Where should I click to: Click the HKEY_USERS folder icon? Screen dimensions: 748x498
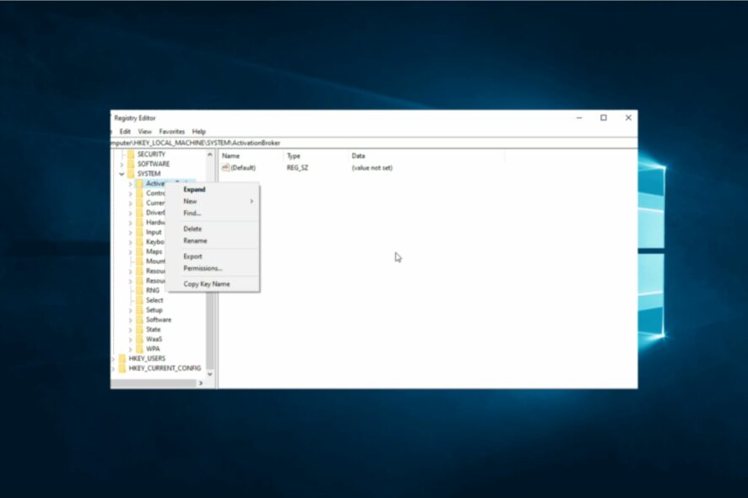point(122,358)
